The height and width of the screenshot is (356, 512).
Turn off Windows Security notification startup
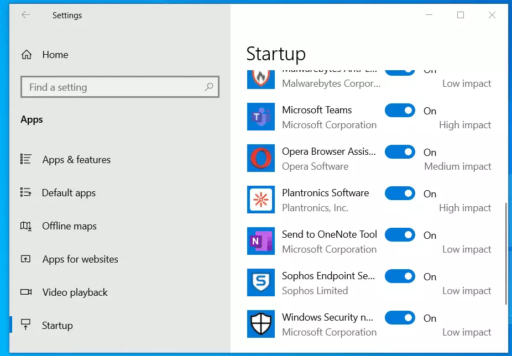tap(400, 318)
